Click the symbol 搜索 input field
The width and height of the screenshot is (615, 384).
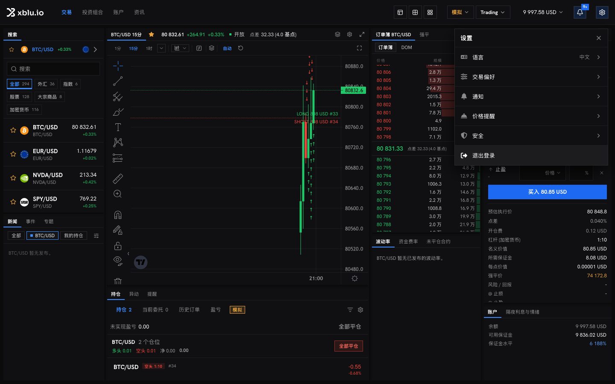pyautogui.click(x=53, y=69)
